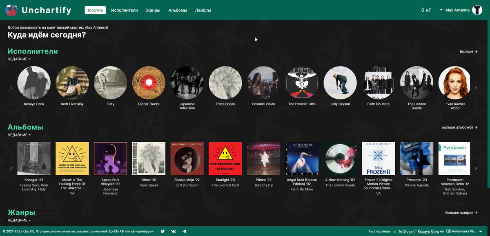Image resolution: width=490 pixels, height=236 pixels.
Task: Click Private Agenda artist name under Presence
Action: click(417, 185)
